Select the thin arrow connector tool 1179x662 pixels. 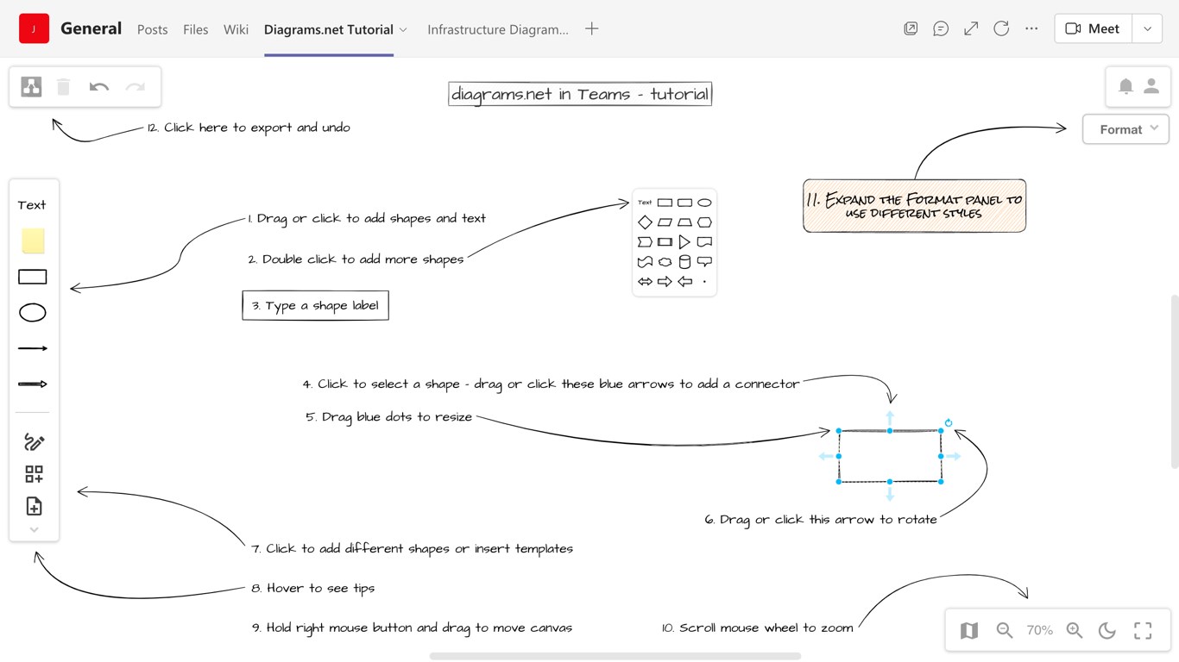coord(33,348)
